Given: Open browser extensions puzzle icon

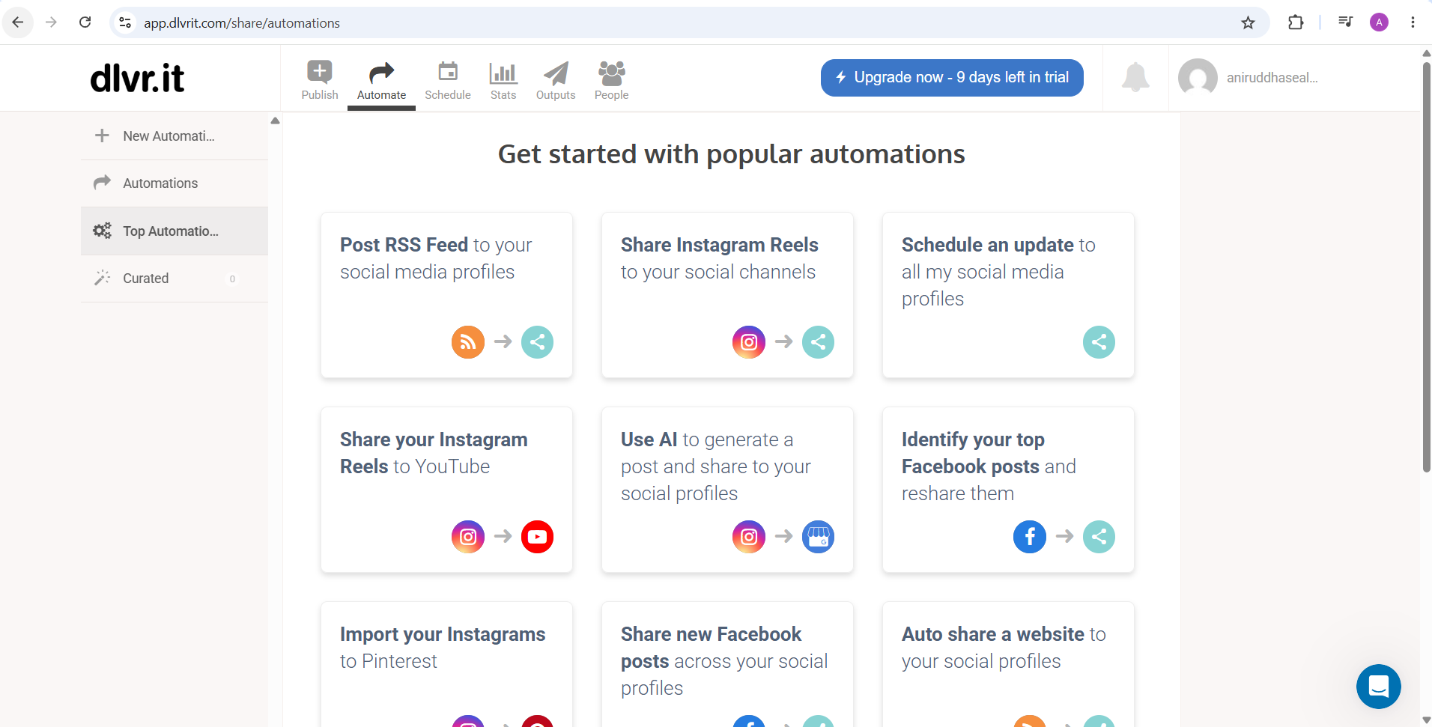Looking at the screenshot, I should click(x=1296, y=22).
